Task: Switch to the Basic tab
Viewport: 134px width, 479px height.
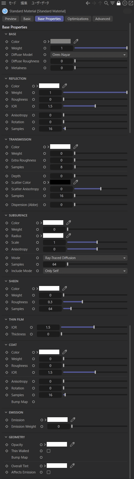Action: 27,19
